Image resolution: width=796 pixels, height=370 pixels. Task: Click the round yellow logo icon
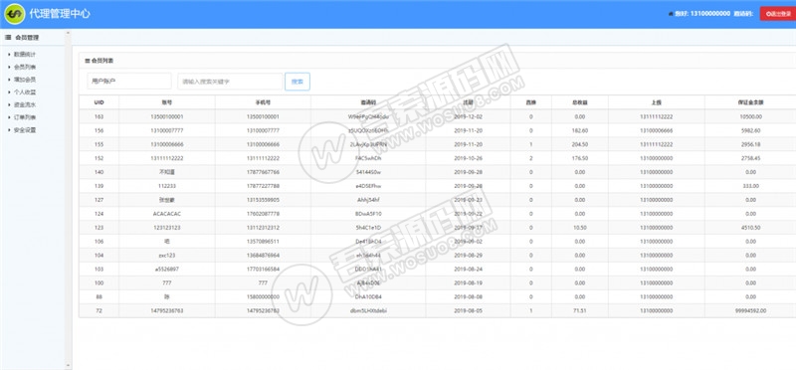point(14,14)
